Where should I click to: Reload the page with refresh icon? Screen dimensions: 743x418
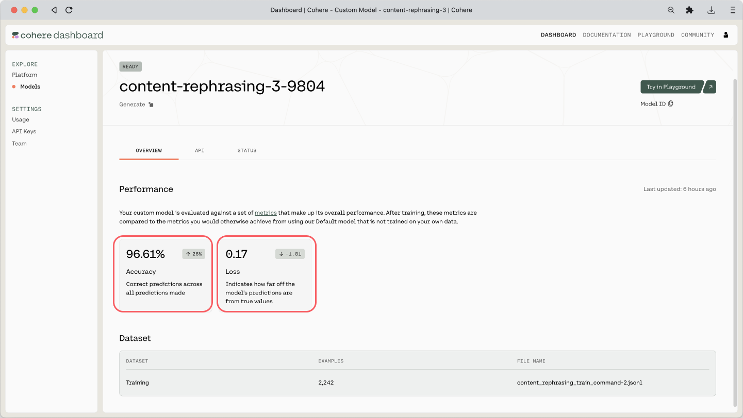pos(69,10)
